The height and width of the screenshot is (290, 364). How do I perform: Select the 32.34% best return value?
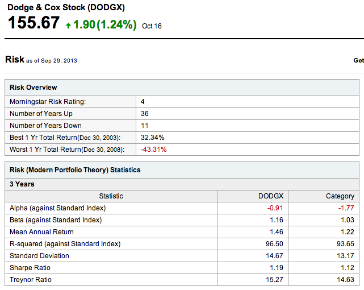(x=153, y=138)
